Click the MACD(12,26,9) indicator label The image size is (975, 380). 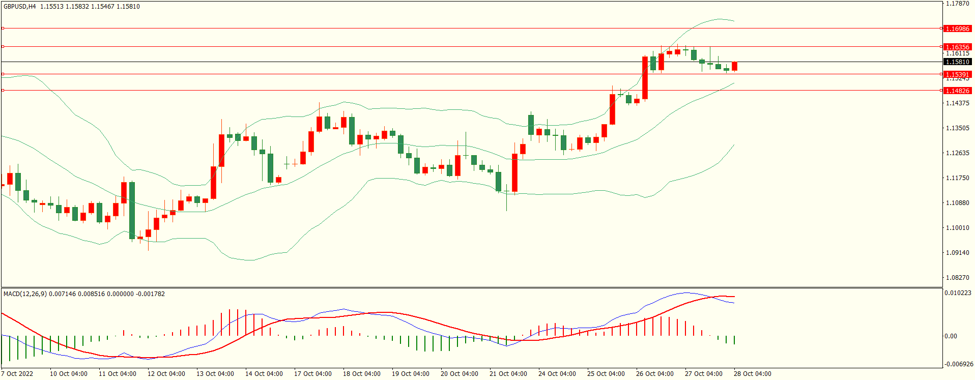click(x=25, y=294)
